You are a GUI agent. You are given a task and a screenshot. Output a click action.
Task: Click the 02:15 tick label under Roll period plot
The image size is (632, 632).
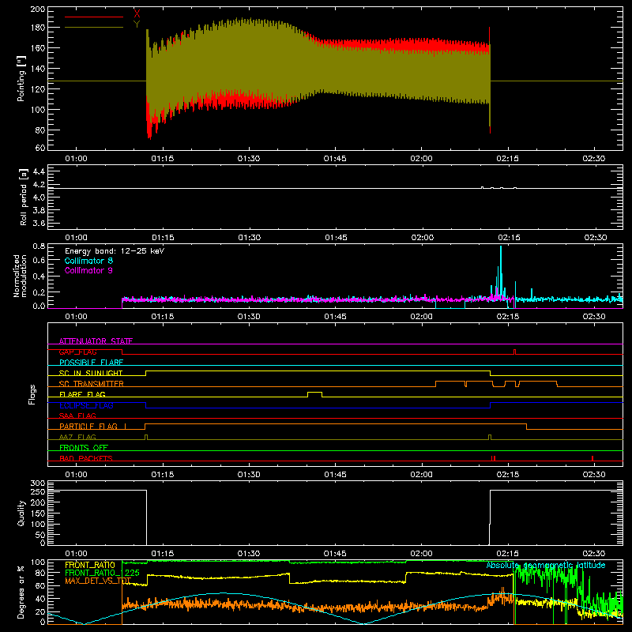point(509,238)
